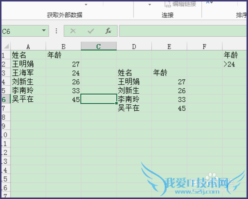This screenshot has height=199, width=248.
Task: Select cell D5 刘新生 in filtered results
Action: (x=134, y=90)
